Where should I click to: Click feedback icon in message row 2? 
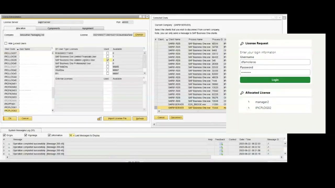[x=221, y=147]
